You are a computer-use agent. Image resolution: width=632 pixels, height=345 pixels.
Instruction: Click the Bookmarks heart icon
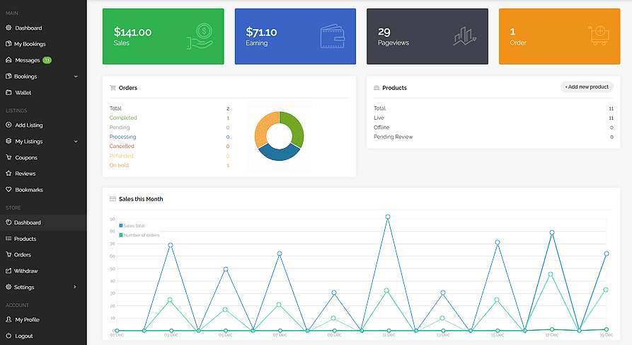pos(8,190)
